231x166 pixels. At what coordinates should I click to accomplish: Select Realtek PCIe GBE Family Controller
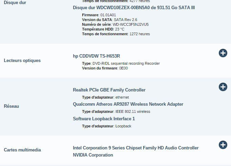pos(109,90)
